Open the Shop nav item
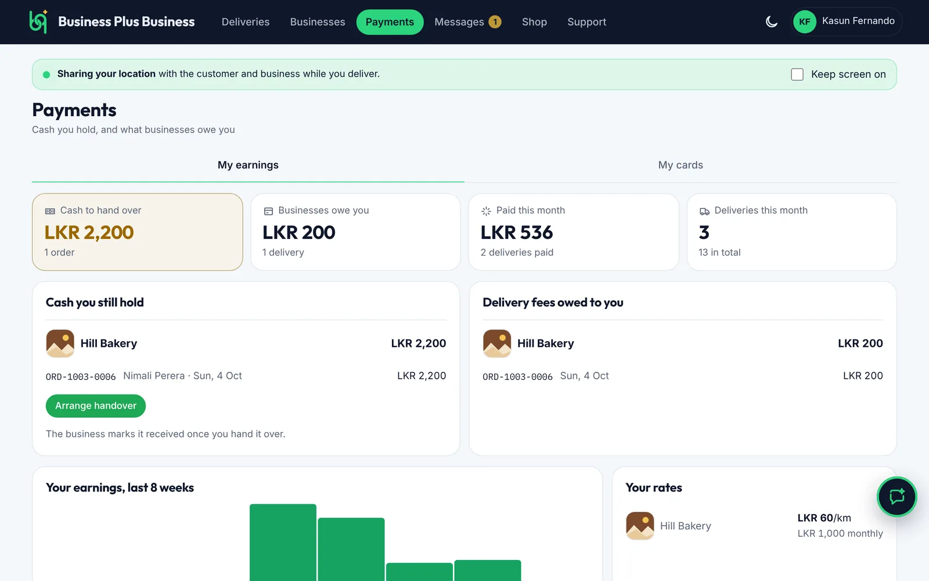 (534, 22)
